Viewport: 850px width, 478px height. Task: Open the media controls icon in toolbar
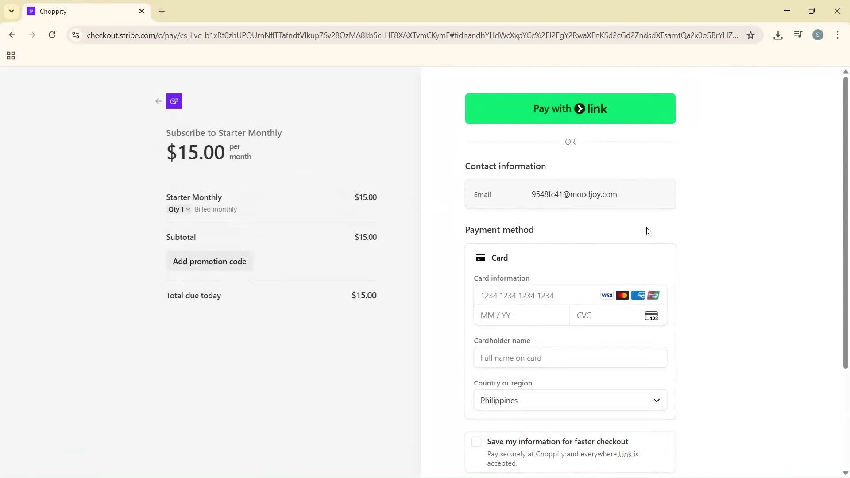pyautogui.click(x=798, y=35)
